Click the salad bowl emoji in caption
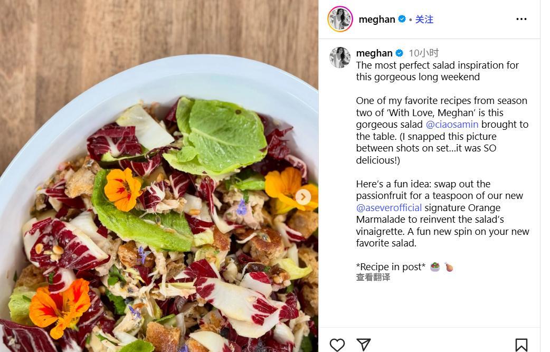 tap(434, 267)
